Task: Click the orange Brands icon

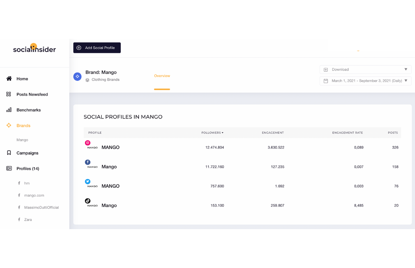Action: 9,125
